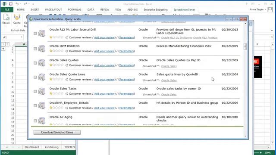This screenshot has height=155, width=276.
Task: Click the database icon for OracleHR_Employee_Details
Action: click(x=42, y=105)
